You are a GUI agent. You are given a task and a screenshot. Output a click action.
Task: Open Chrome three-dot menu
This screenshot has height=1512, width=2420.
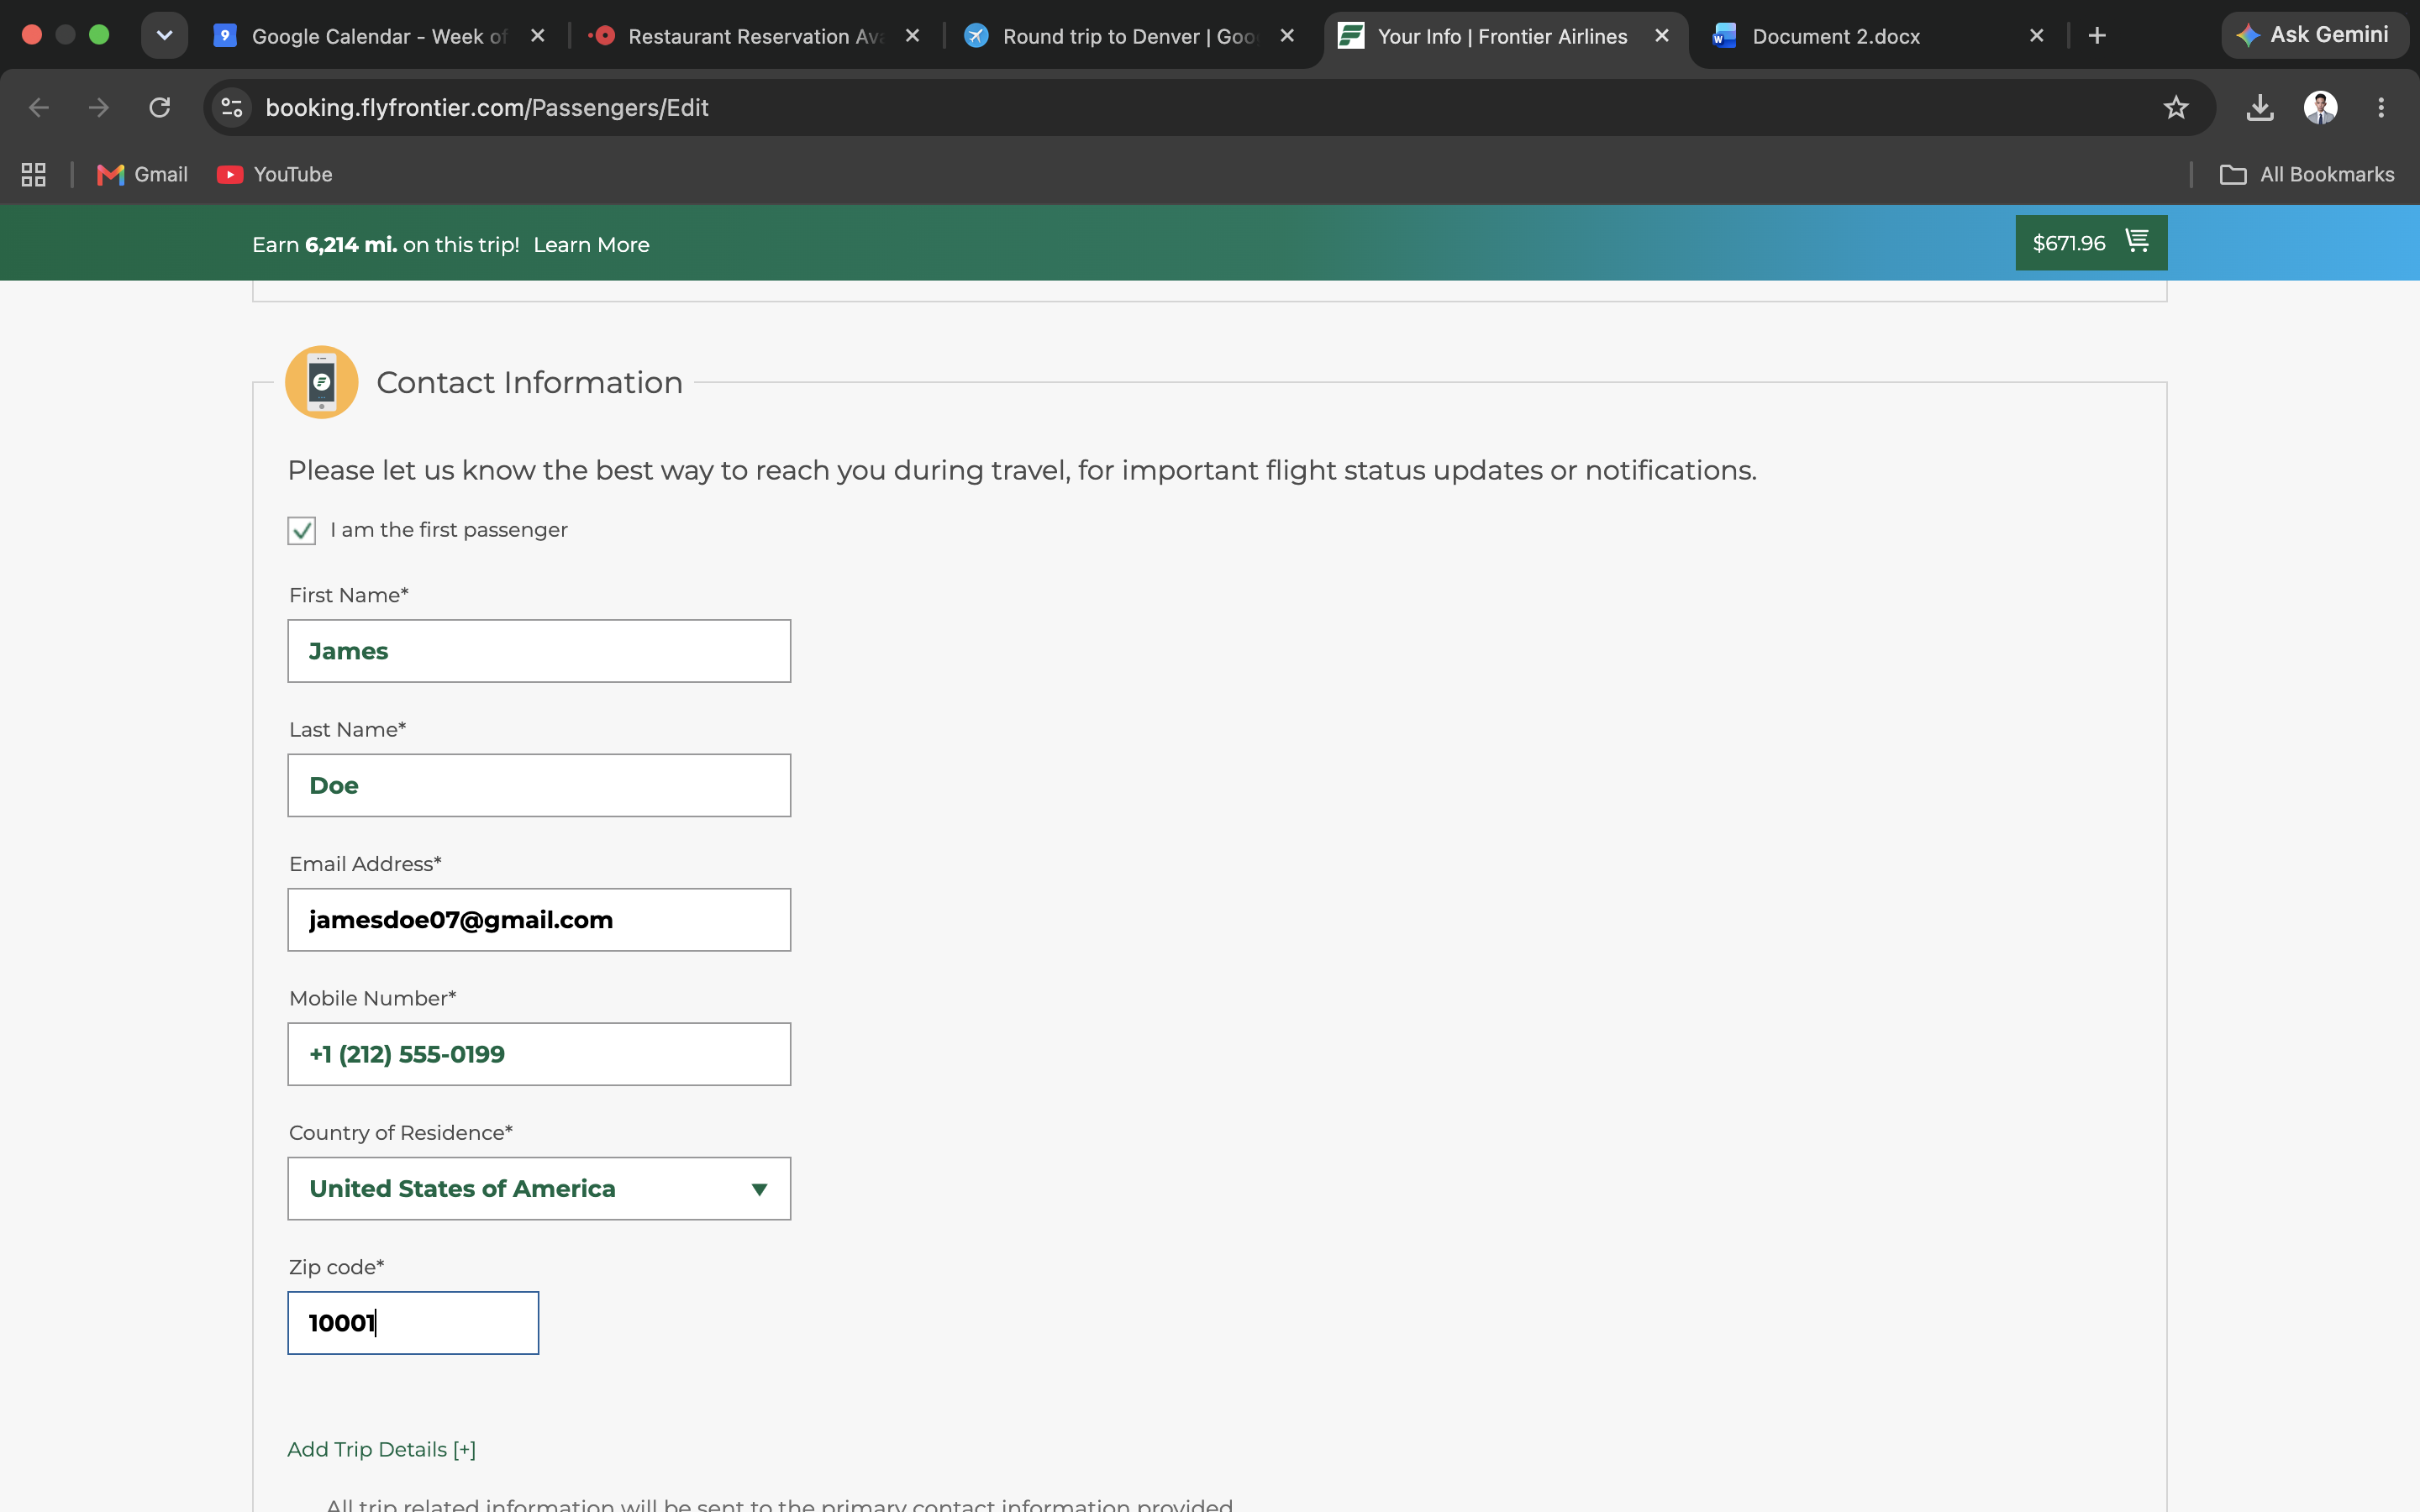point(2381,107)
